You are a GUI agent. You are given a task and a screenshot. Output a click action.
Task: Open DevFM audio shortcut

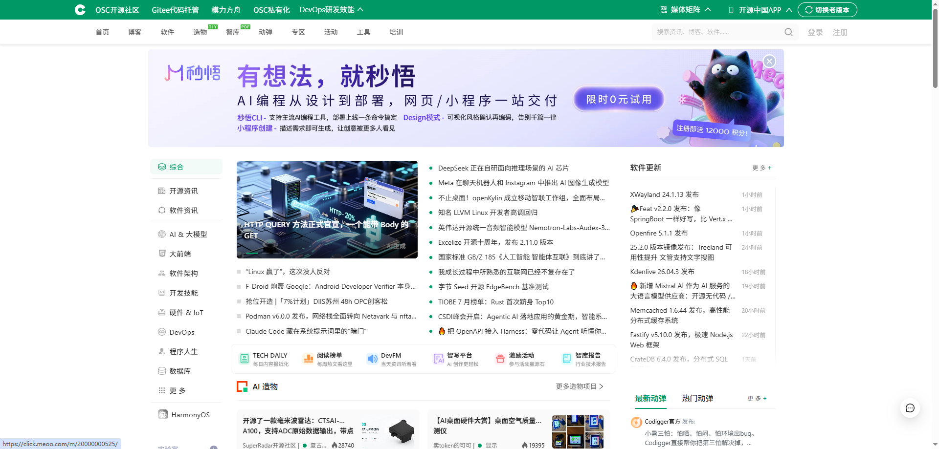[x=392, y=359]
